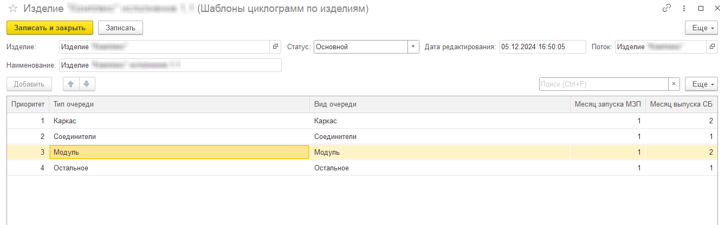Screen dimensions: 725x225
Task: Move row down with arrow icon
Action: coord(87,84)
